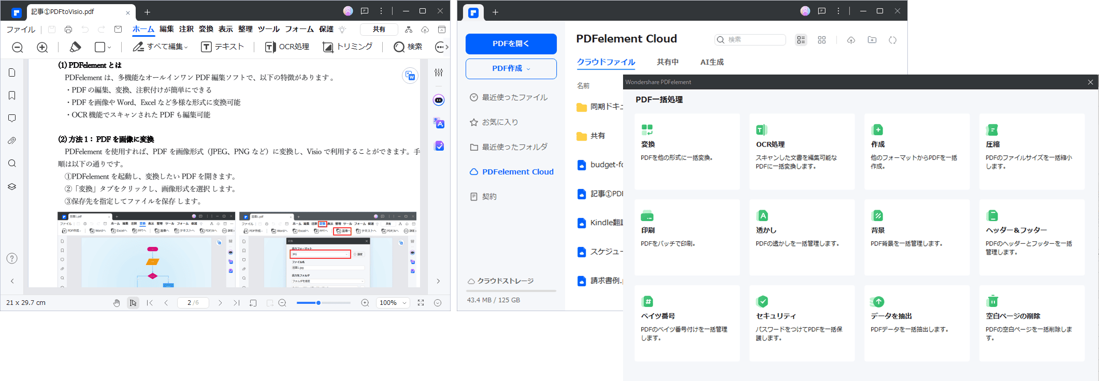Open 契約 in the sidebar
Viewport: 1099px width, 381px height.
point(483,197)
